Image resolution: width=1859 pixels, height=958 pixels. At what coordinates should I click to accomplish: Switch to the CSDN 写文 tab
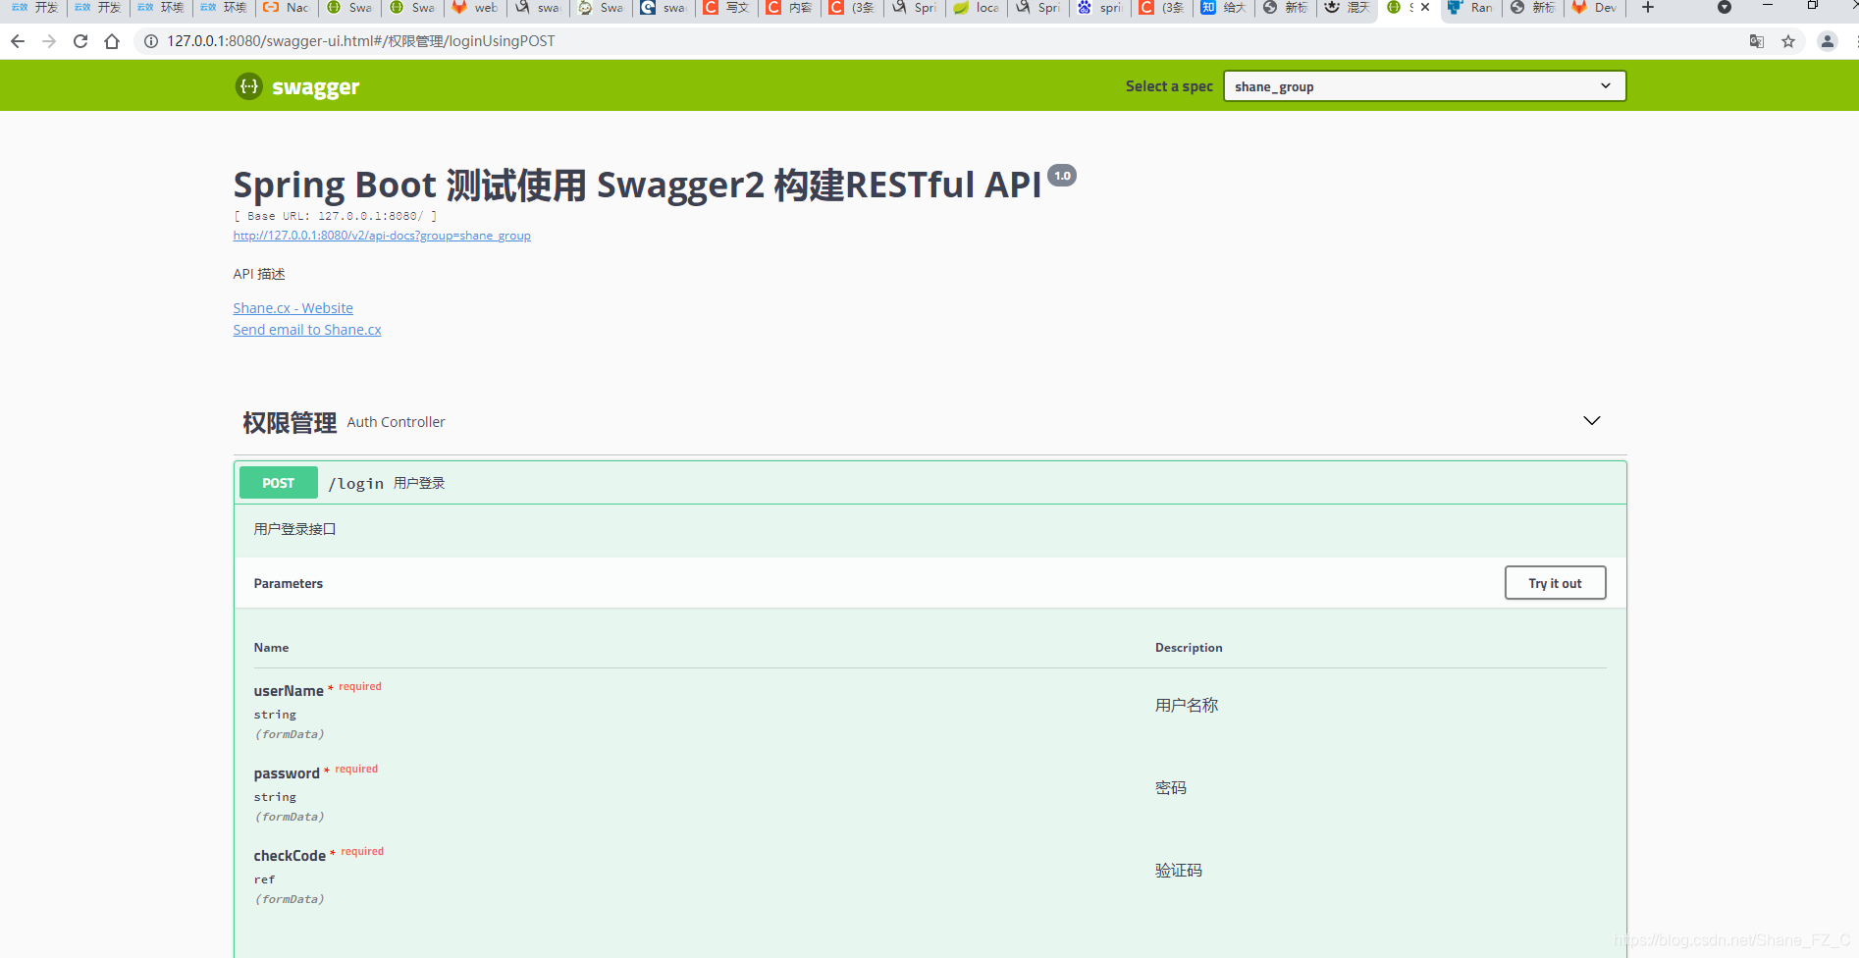pos(726,8)
